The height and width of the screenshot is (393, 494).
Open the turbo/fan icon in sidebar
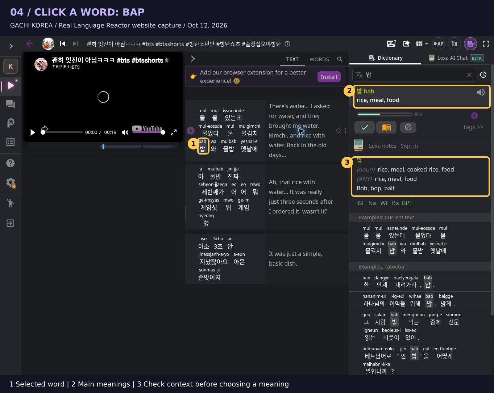(x=11, y=123)
